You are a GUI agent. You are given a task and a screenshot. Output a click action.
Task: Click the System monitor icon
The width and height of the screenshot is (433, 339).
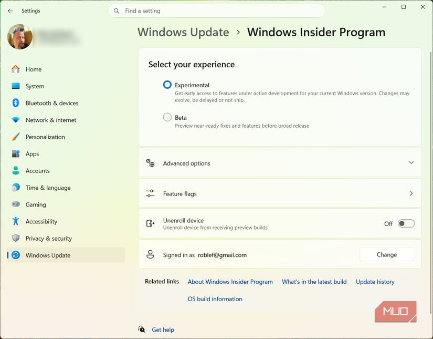click(x=16, y=86)
